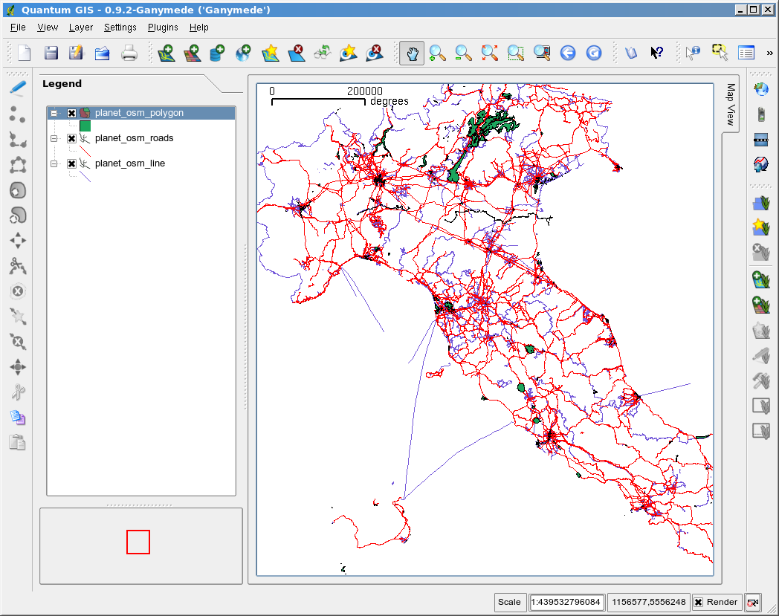Add a vector layer
This screenshot has width=779, height=616.
(x=167, y=53)
